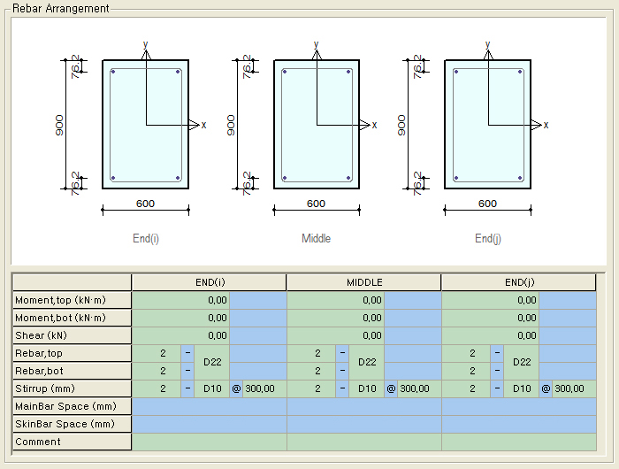Select the Comment row header
619x469 pixels.
[x=72, y=442]
